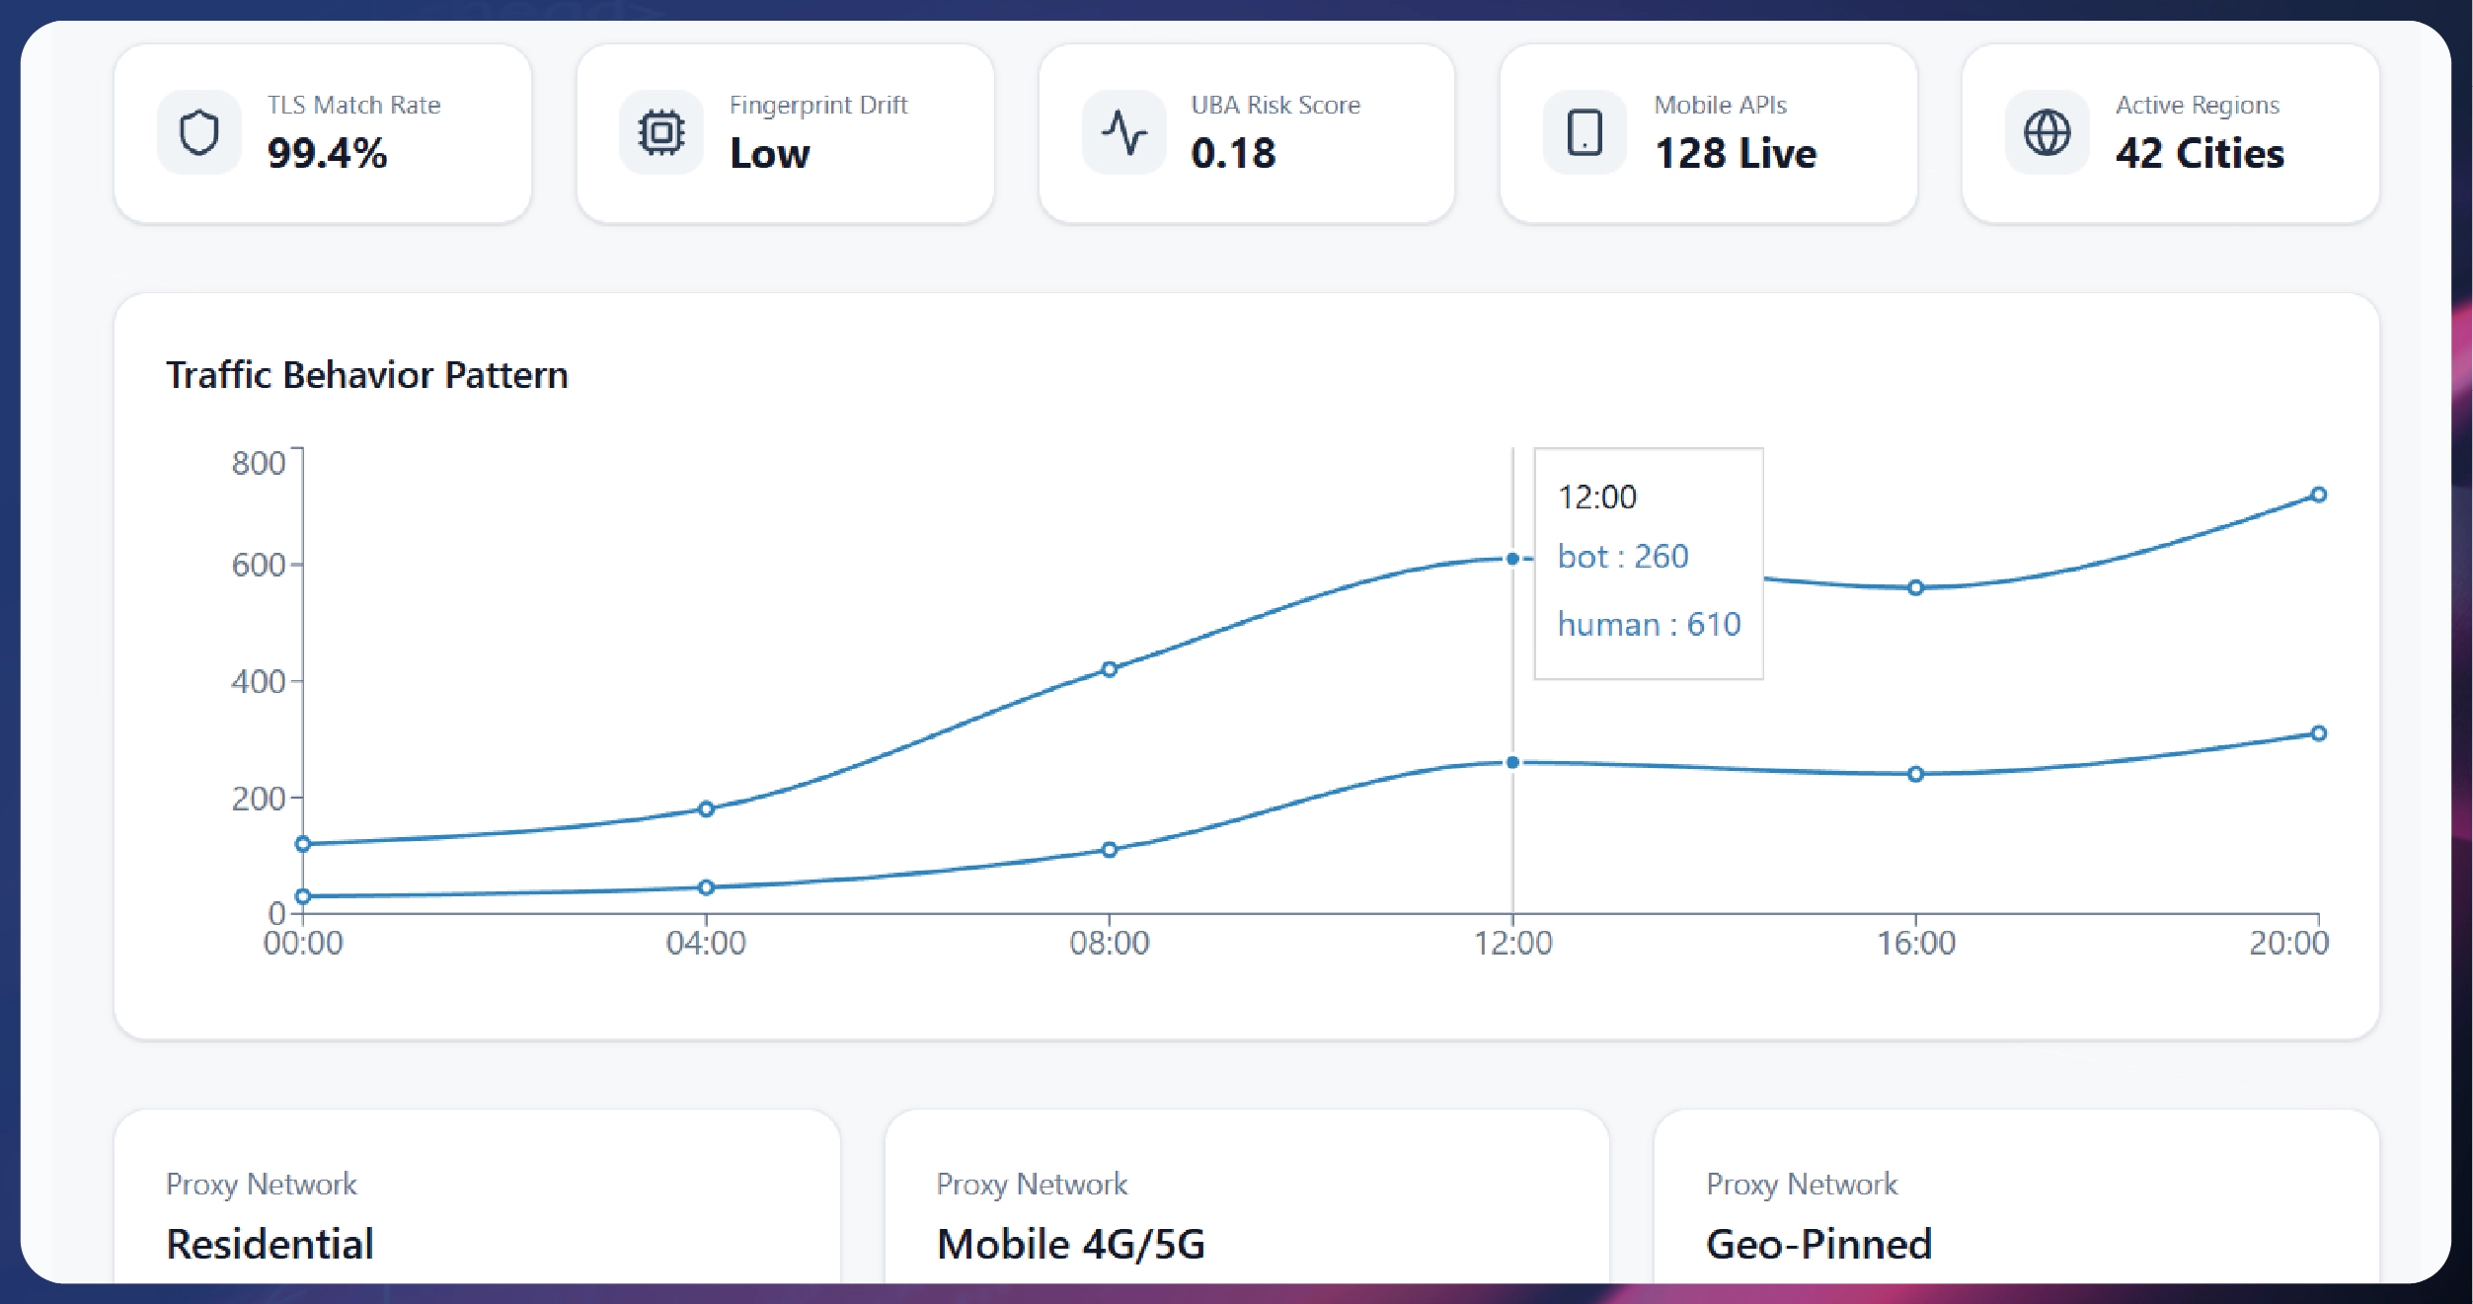
Task: Click the 04:00 axis label on the chart
Action: pos(707,943)
